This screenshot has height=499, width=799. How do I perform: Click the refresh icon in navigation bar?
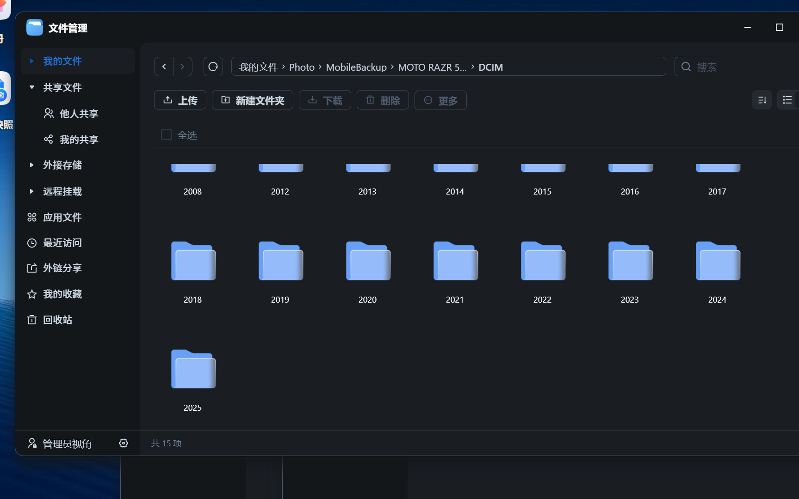[x=213, y=67]
